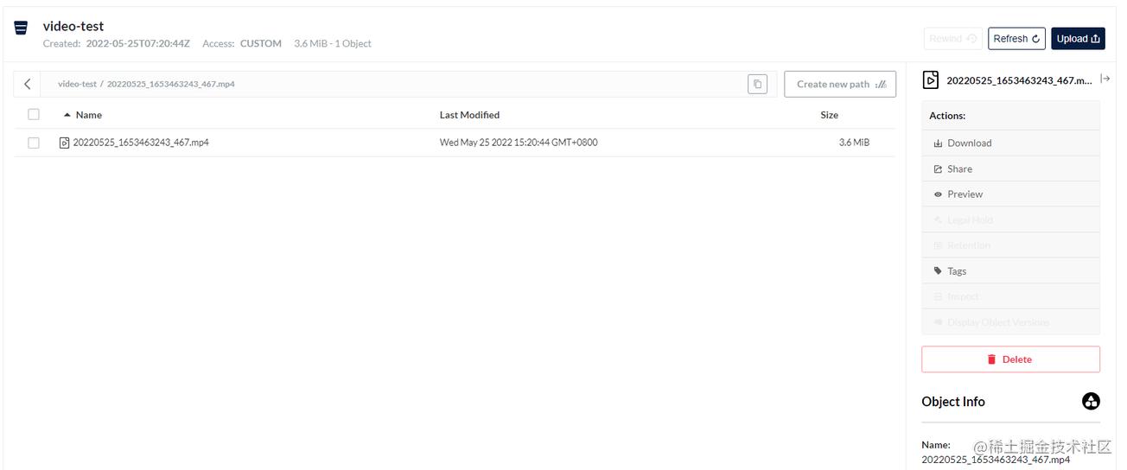Click Inspect action
Screen dimensions: 1127x470
[x=1010, y=296]
